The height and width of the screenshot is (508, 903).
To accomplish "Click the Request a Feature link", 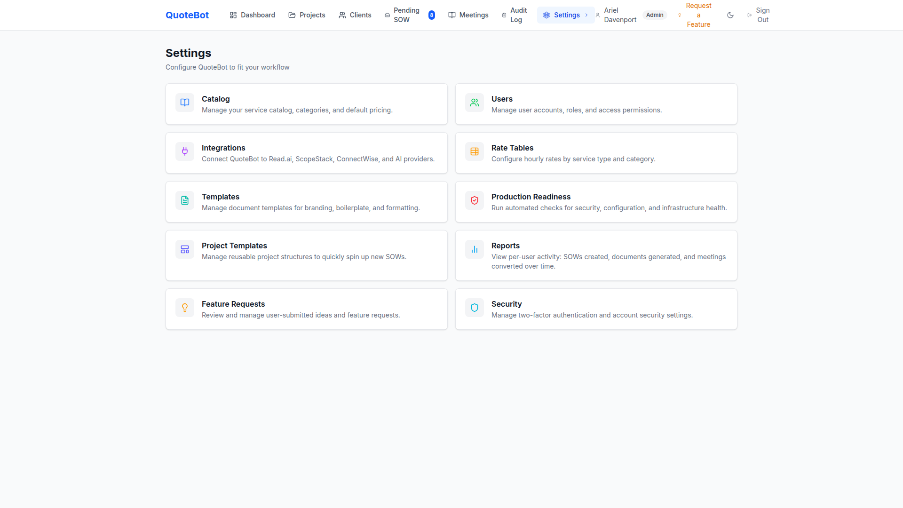I will (698, 15).
